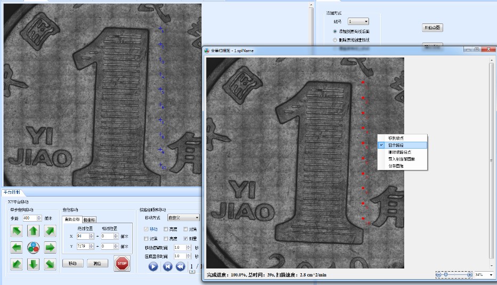The image size is (497, 285).
Task: Click the up arrow move button
Action: (33, 231)
